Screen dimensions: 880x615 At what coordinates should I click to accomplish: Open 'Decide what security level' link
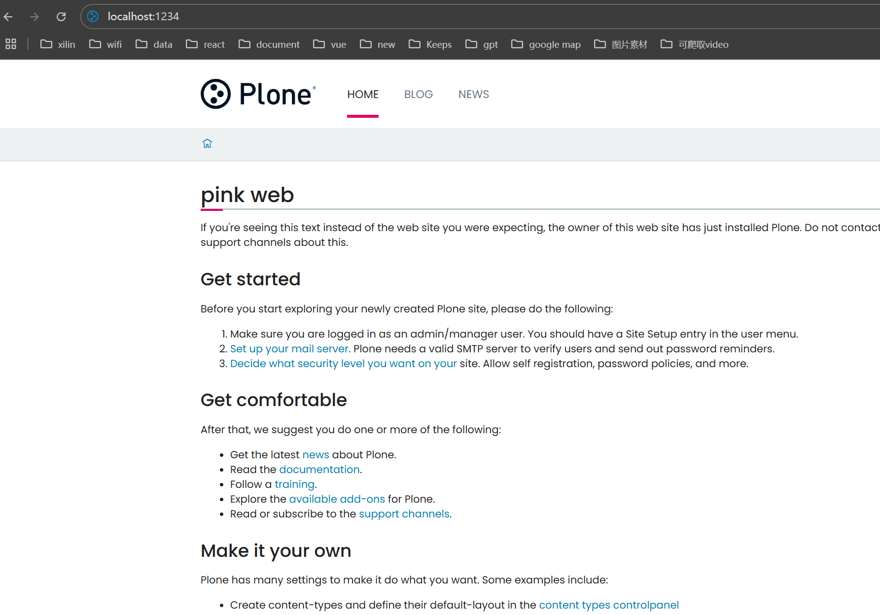pos(344,364)
